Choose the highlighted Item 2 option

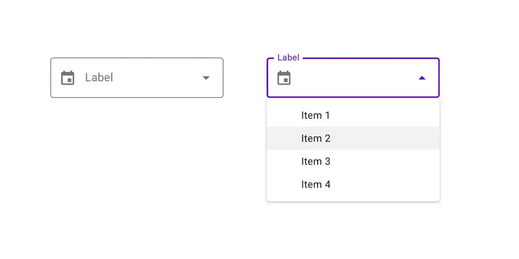tap(316, 138)
